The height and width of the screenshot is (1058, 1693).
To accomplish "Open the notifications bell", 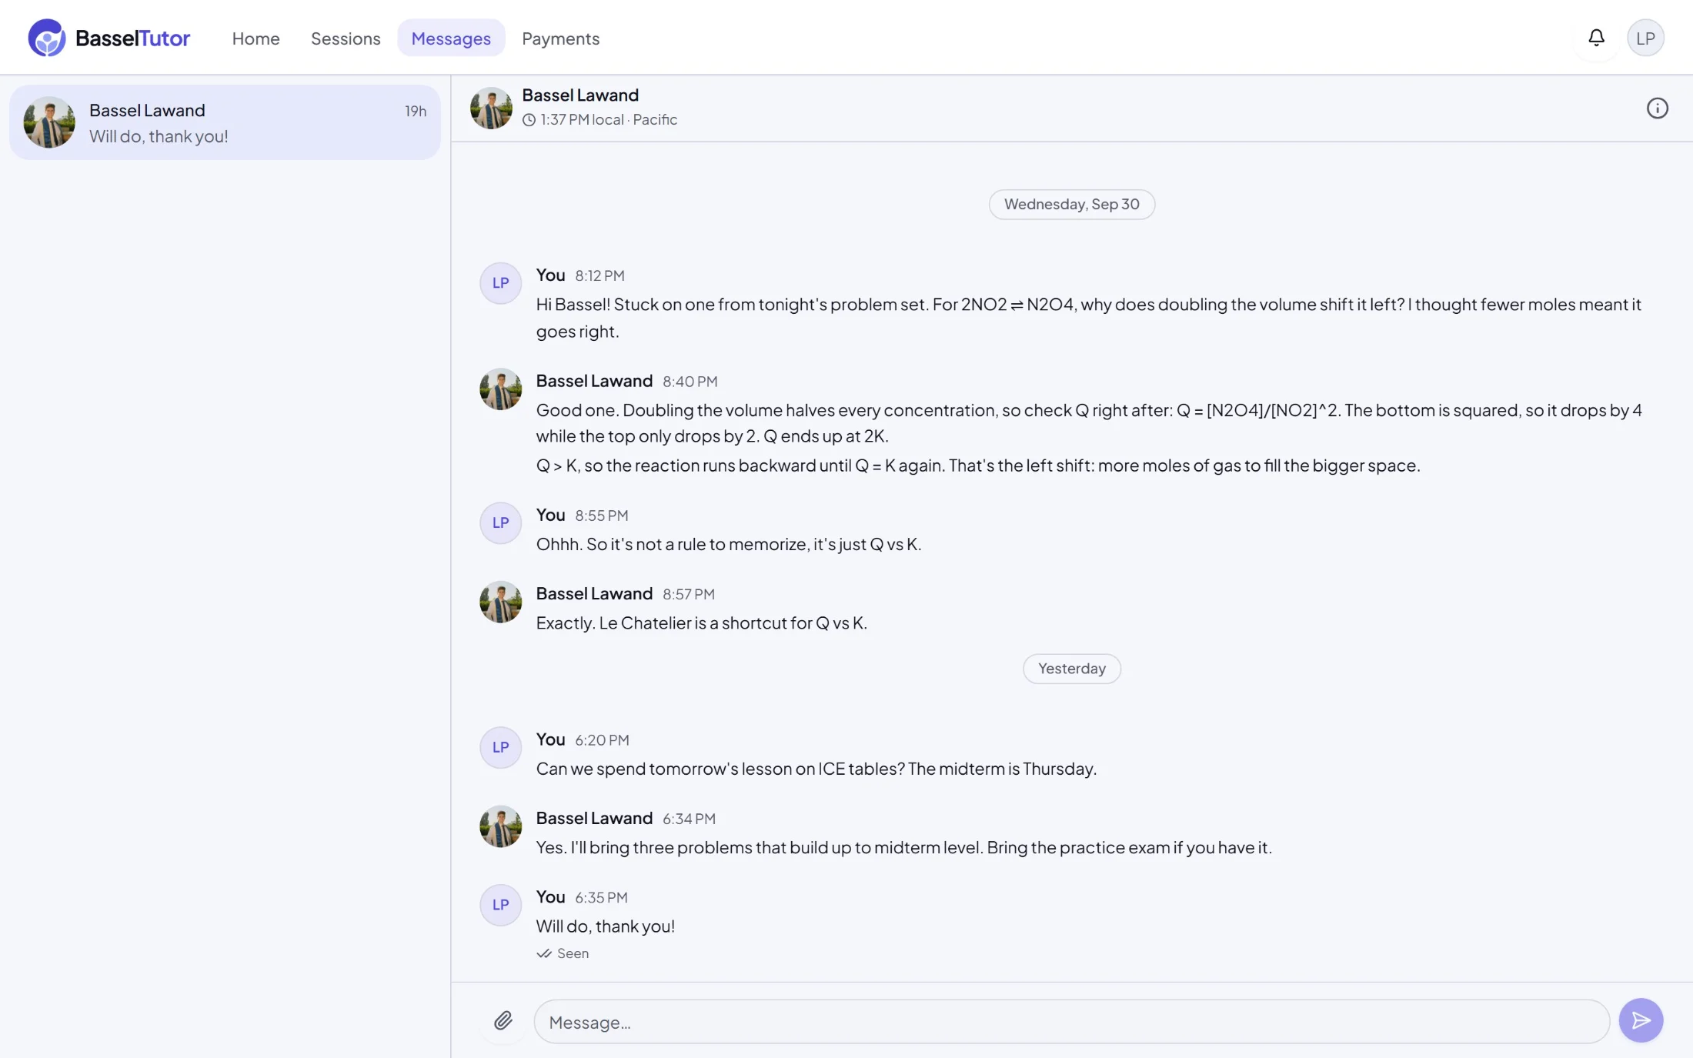I will (x=1596, y=38).
